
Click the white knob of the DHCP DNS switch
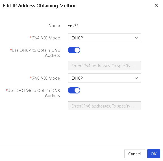tap(77, 50)
